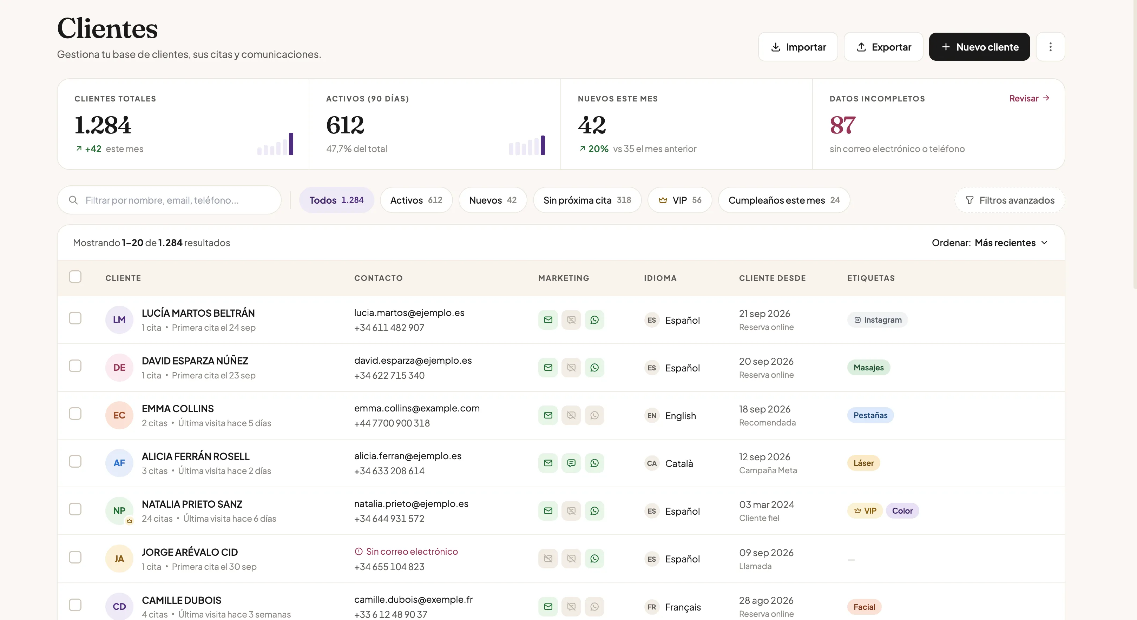
Task: Toggle email marketing icon for Lucía Martos
Action: click(x=548, y=320)
